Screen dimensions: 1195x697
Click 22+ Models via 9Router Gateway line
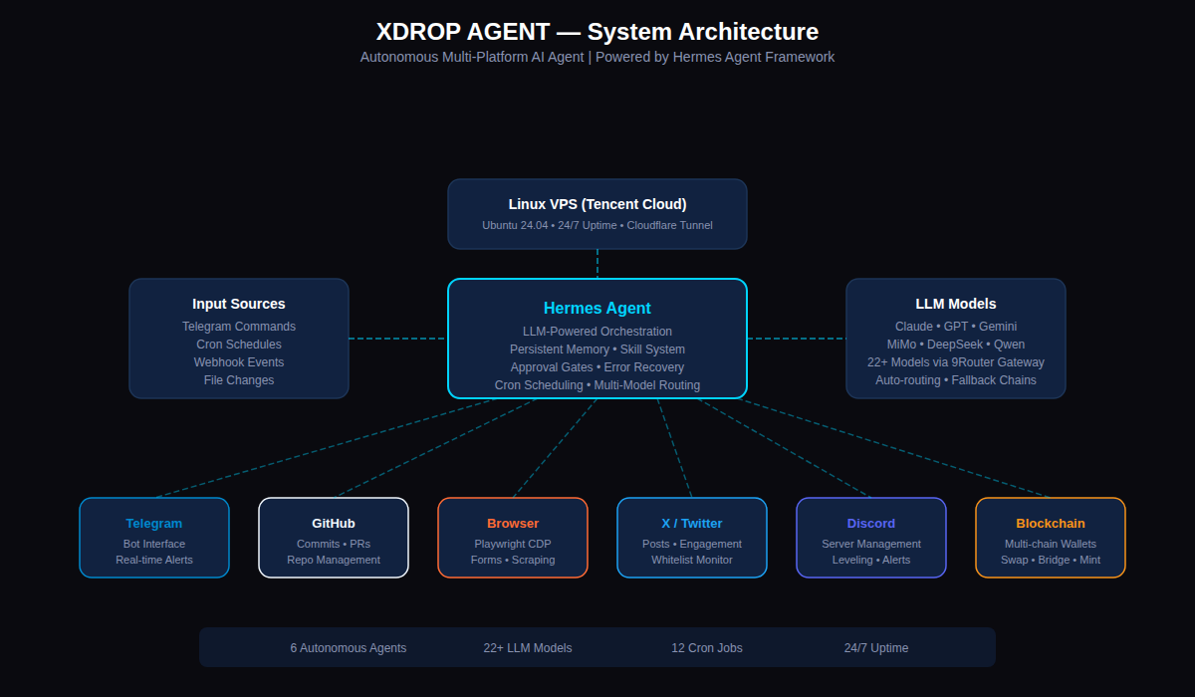(956, 362)
